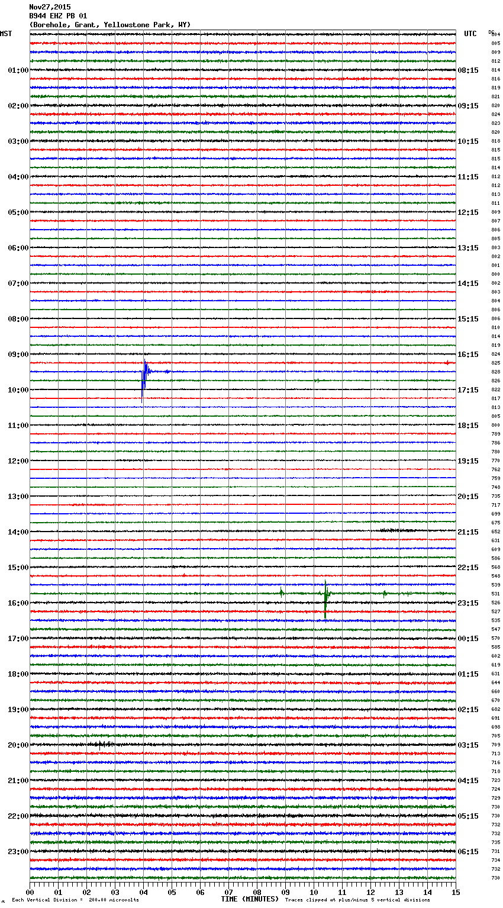
Task: Click the 21:00 MST time label
Action: pyautogui.click(x=18, y=781)
